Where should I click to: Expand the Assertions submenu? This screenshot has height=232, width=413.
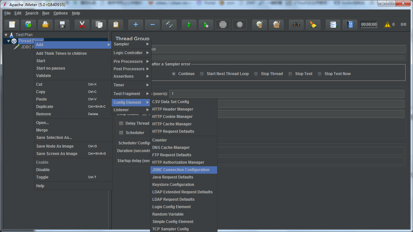point(131,76)
